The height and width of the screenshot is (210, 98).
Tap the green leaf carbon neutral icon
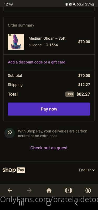(x=10, y=133)
